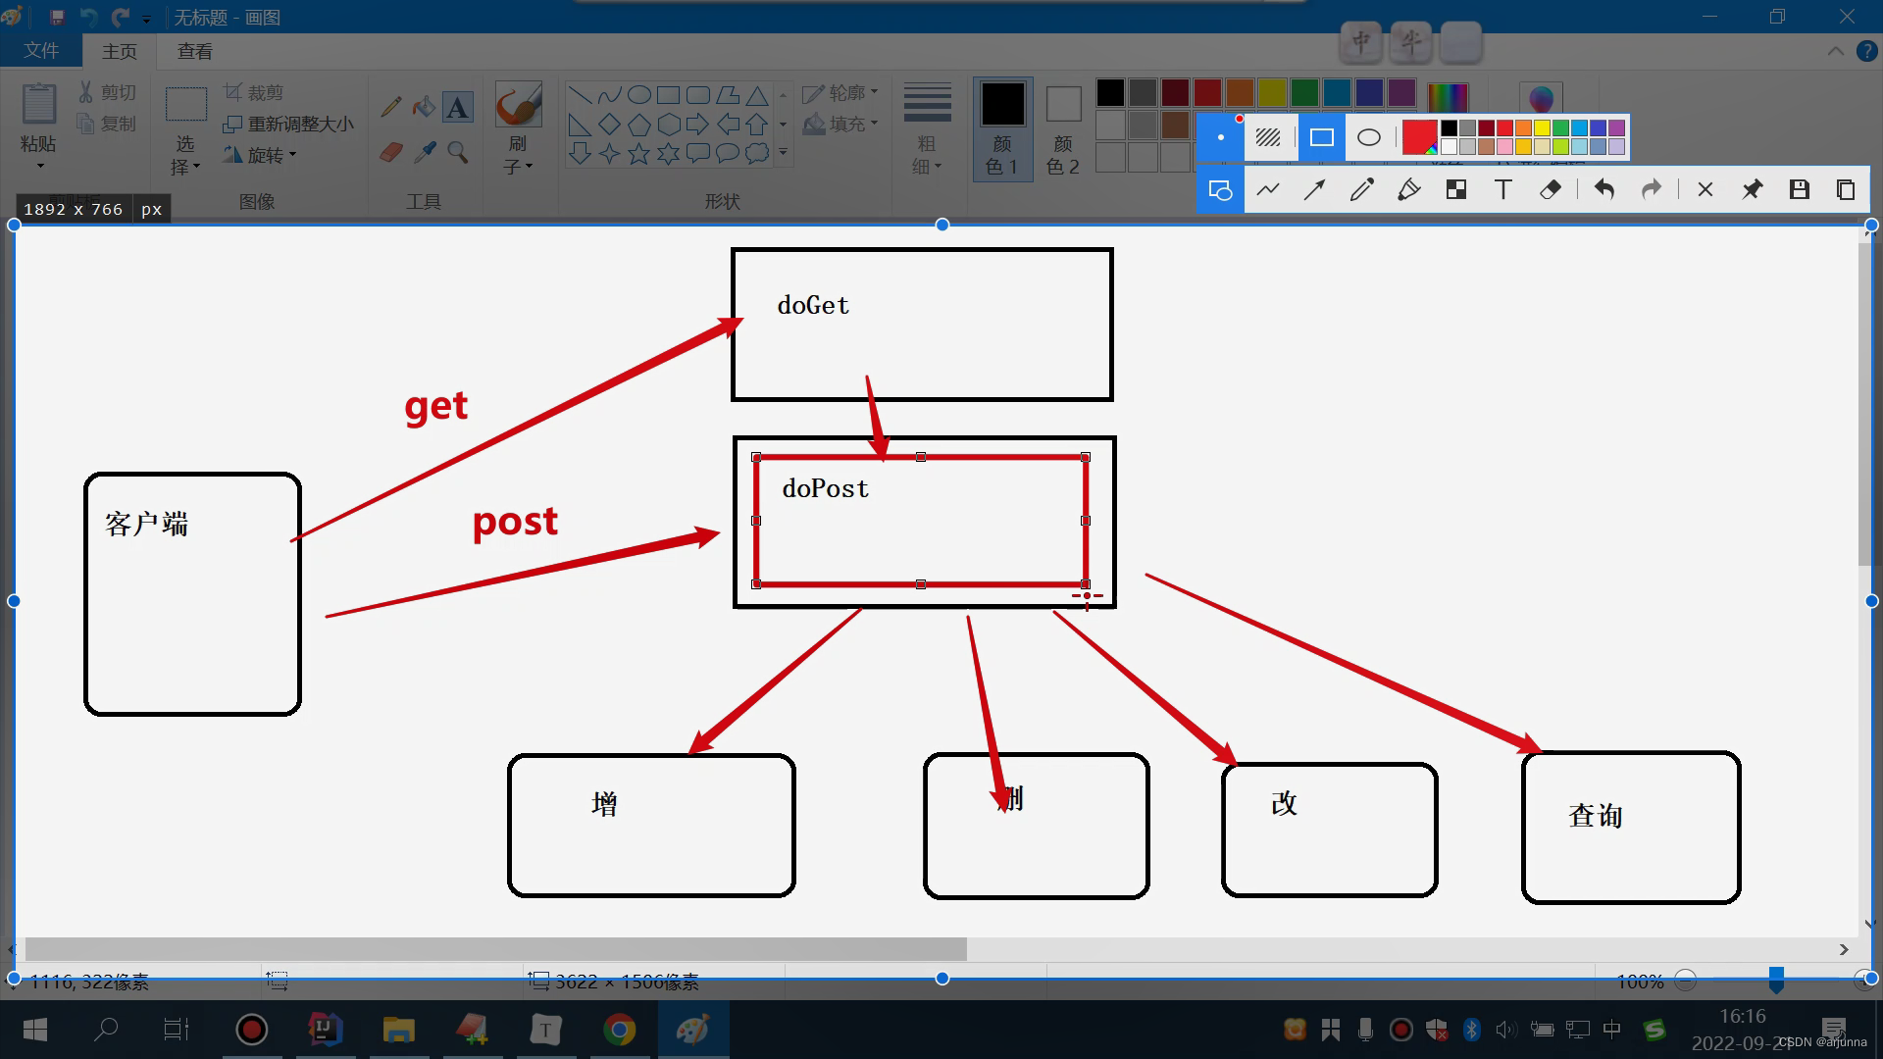Toggle the ellipse shape mode

click(x=1368, y=138)
